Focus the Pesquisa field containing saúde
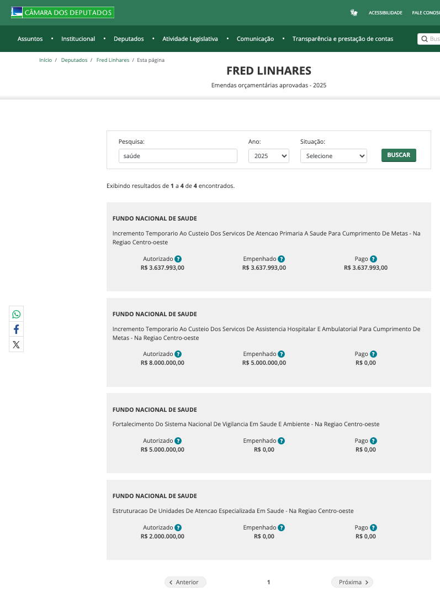The width and height of the screenshot is (440, 597). (x=178, y=156)
